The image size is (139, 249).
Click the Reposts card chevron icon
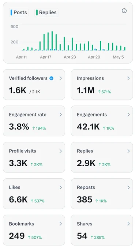(128, 187)
